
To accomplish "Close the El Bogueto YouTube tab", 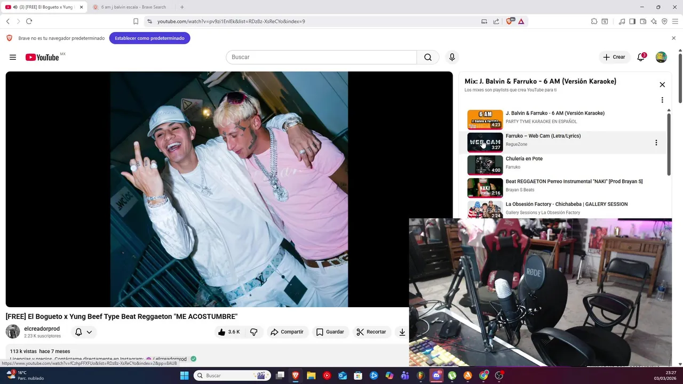I will point(82,7).
